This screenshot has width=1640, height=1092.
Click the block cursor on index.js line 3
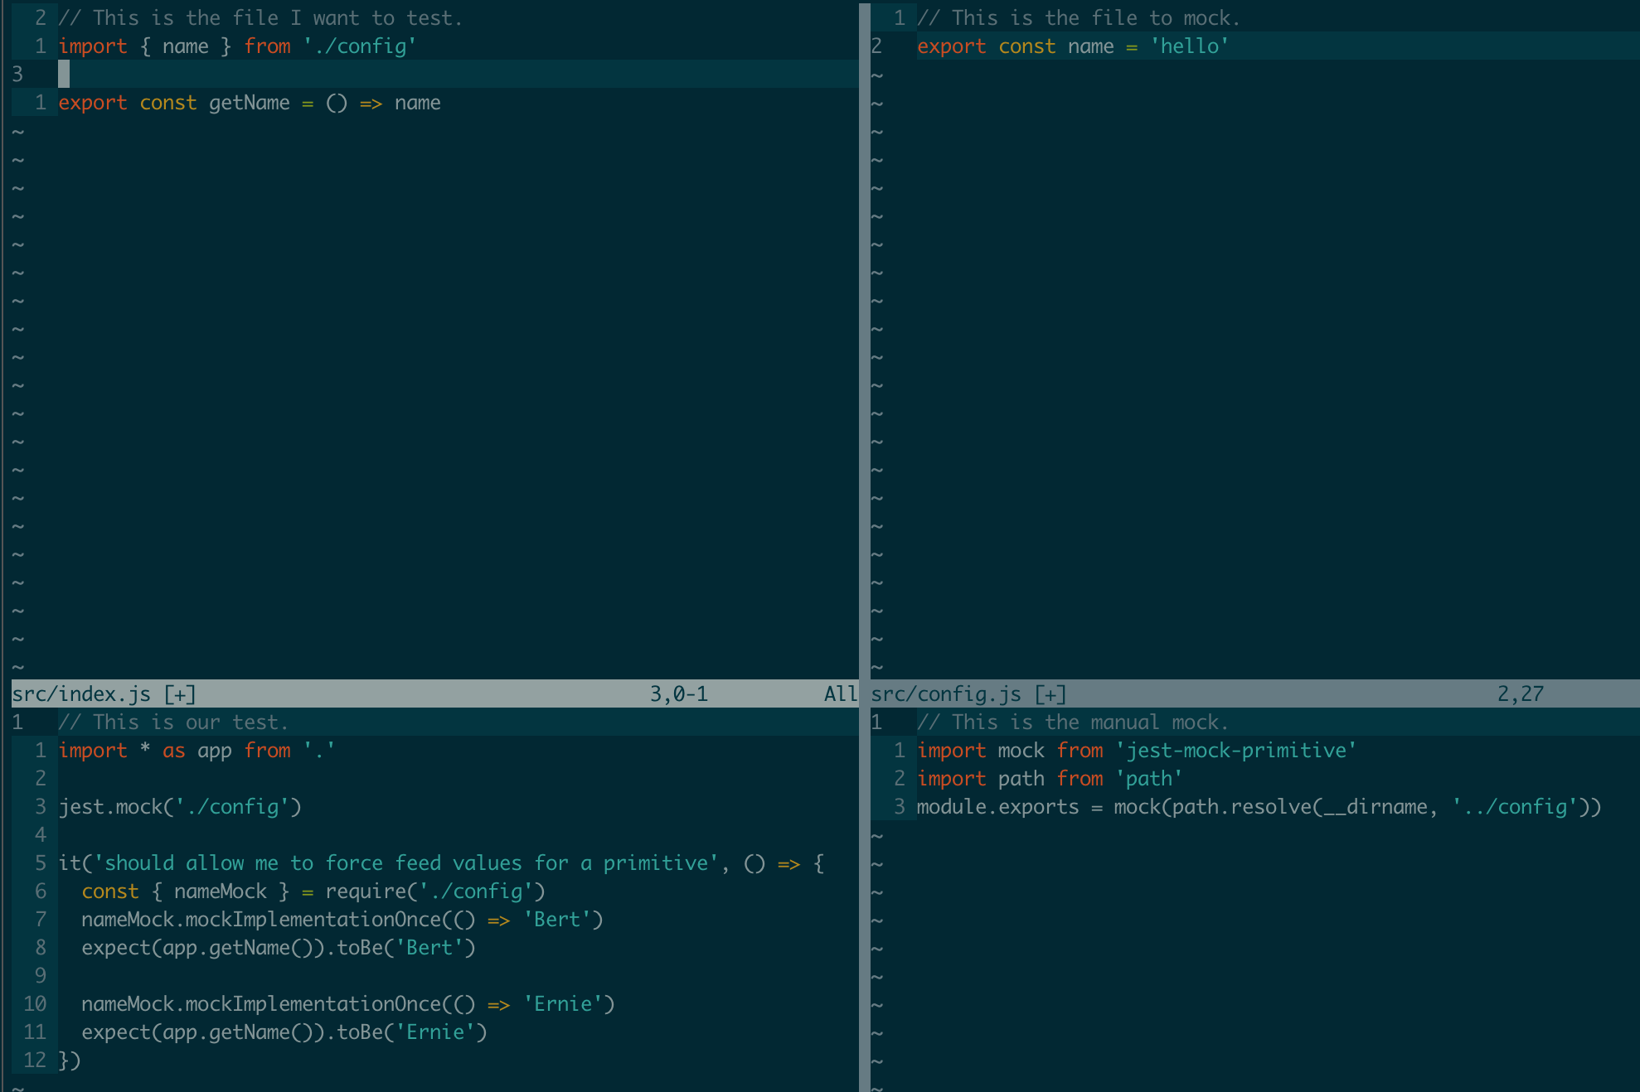point(64,75)
